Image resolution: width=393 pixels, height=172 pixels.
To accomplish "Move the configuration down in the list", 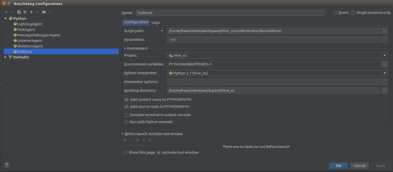I will 38,12.
